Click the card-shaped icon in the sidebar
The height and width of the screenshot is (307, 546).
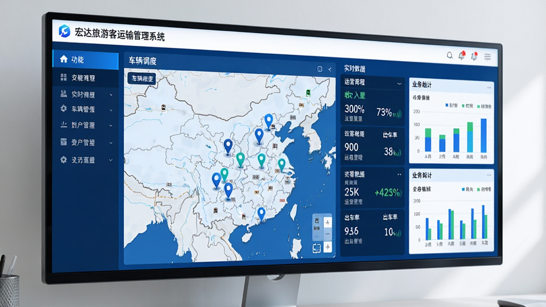(64, 142)
